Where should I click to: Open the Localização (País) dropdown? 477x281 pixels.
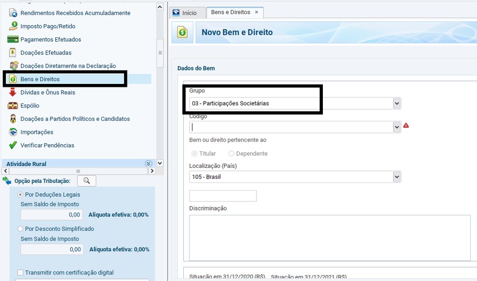(x=397, y=177)
